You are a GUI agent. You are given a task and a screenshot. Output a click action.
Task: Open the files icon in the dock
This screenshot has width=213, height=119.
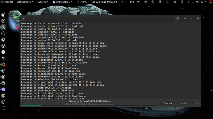point(3,15)
